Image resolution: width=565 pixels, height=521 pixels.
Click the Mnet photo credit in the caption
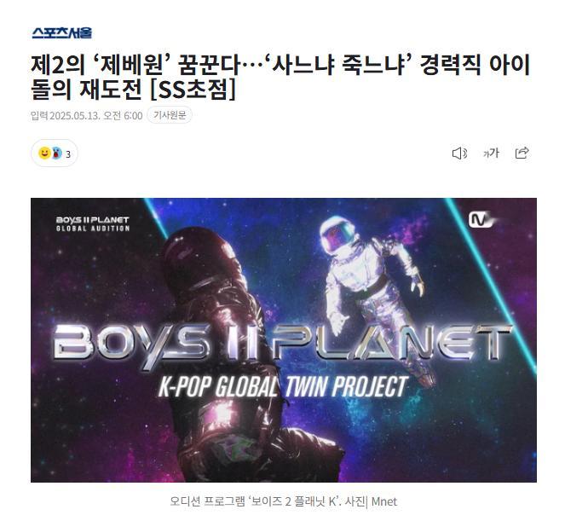click(384, 501)
